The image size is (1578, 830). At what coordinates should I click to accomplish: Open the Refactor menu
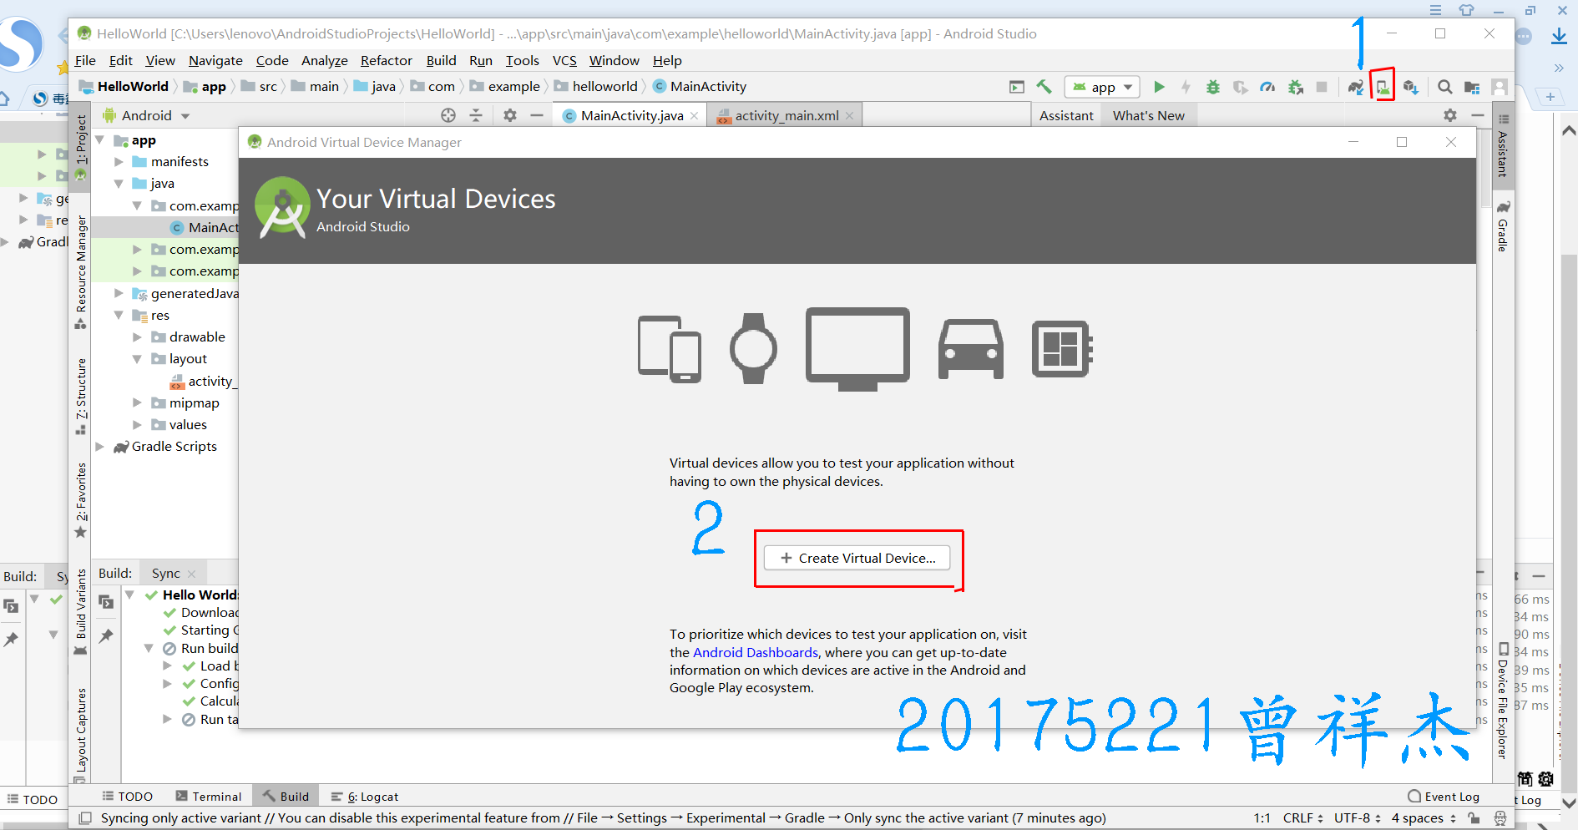tap(387, 61)
